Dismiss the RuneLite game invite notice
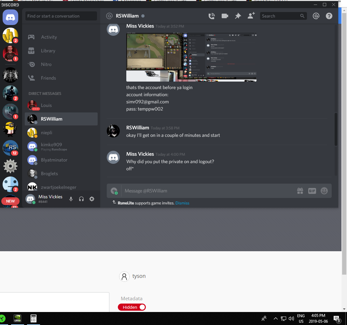Image resolution: width=347 pixels, height=325 pixels. pyautogui.click(x=182, y=203)
